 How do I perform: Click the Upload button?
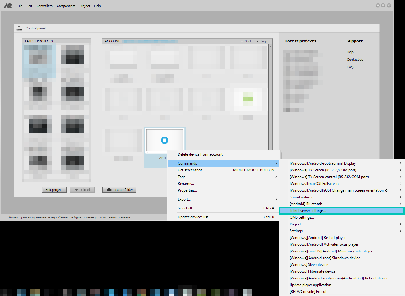pyautogui.click(x=82, y=190)
